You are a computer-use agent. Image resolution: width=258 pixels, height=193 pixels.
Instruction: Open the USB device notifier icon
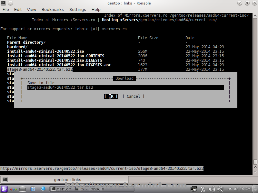(221, 189)
